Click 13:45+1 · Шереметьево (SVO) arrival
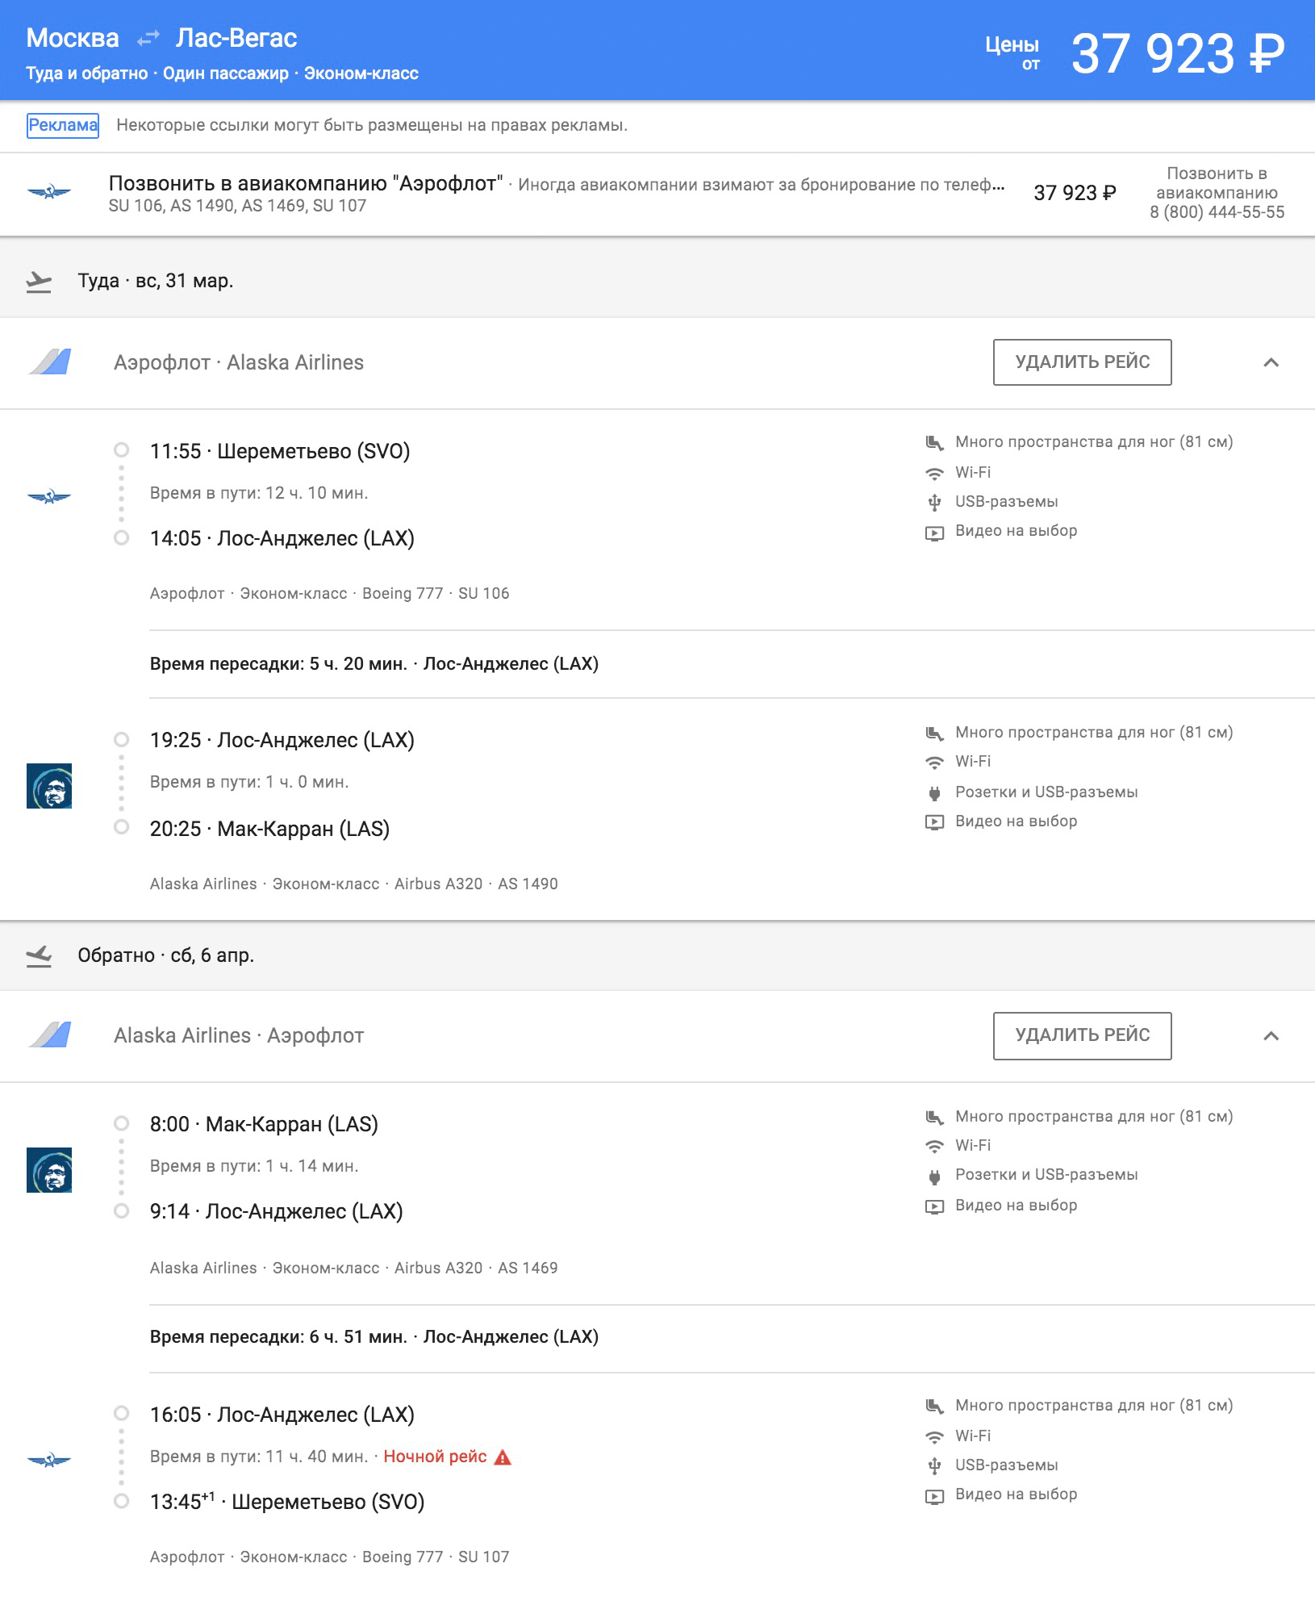Screen dimensions: 1315x1622 point(287,1502)
